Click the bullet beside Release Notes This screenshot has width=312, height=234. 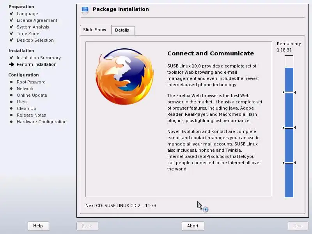point(11,115)
